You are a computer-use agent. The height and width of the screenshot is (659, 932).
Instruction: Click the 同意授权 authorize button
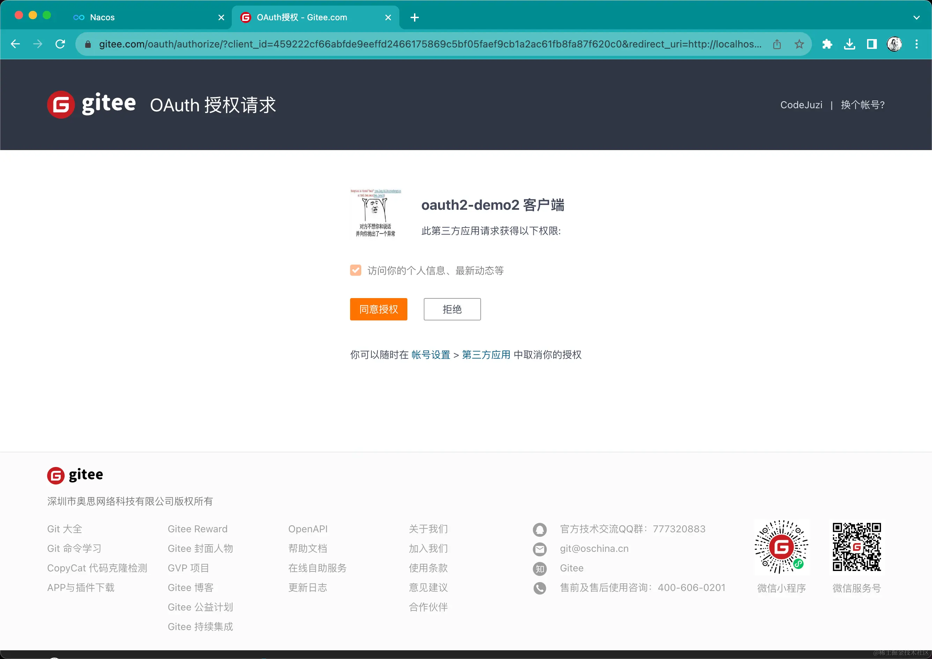click(378, 309)
